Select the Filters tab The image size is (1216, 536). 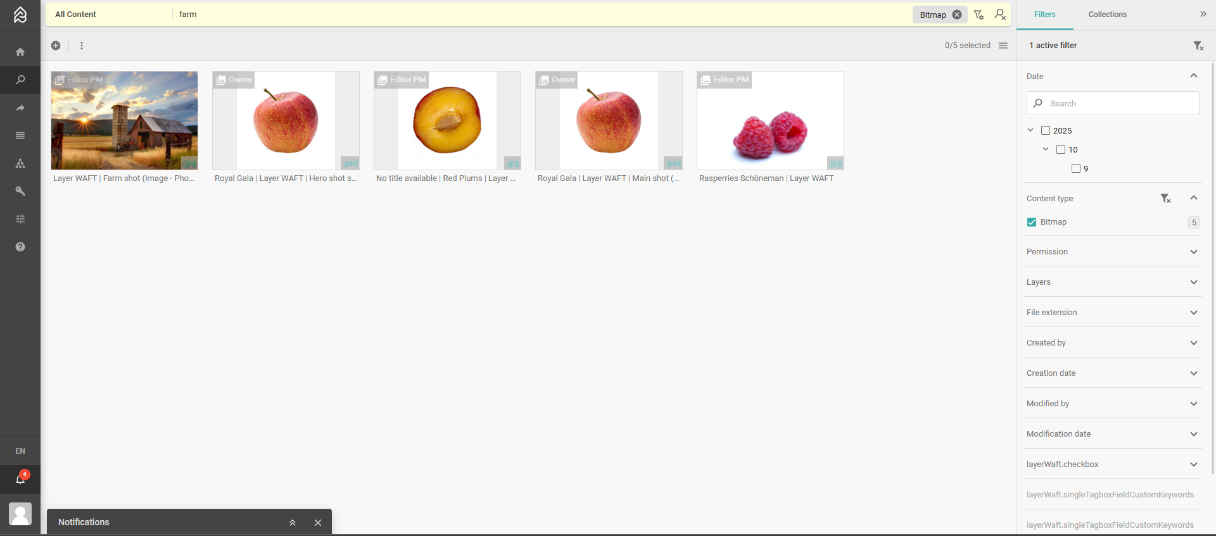click(x=1044, y=15)
